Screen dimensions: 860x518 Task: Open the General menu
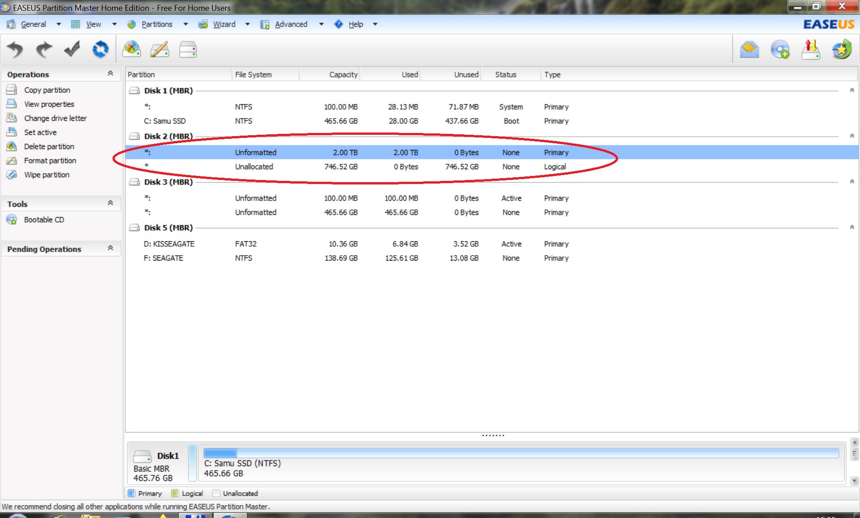33,24
